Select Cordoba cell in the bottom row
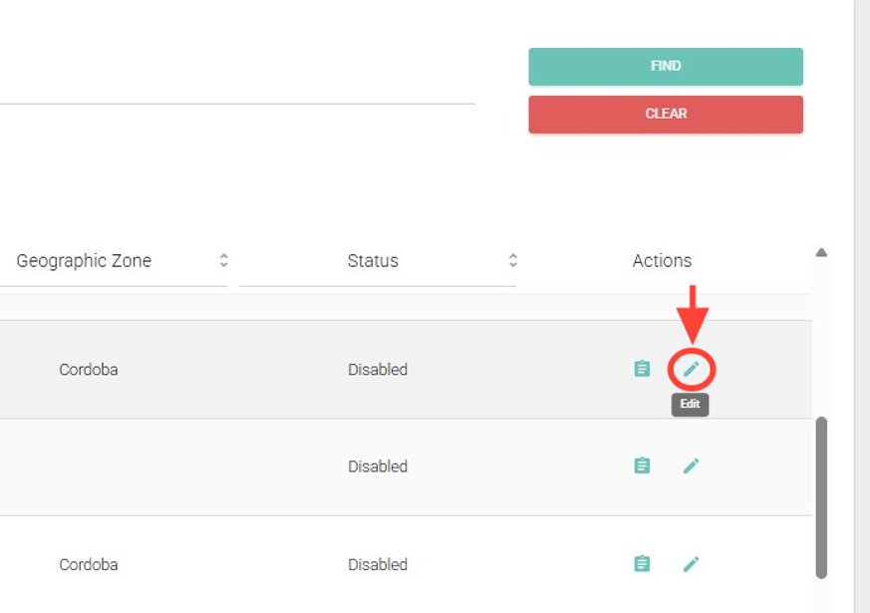This screenshot has width=870, height=613. tap(89, 565)
